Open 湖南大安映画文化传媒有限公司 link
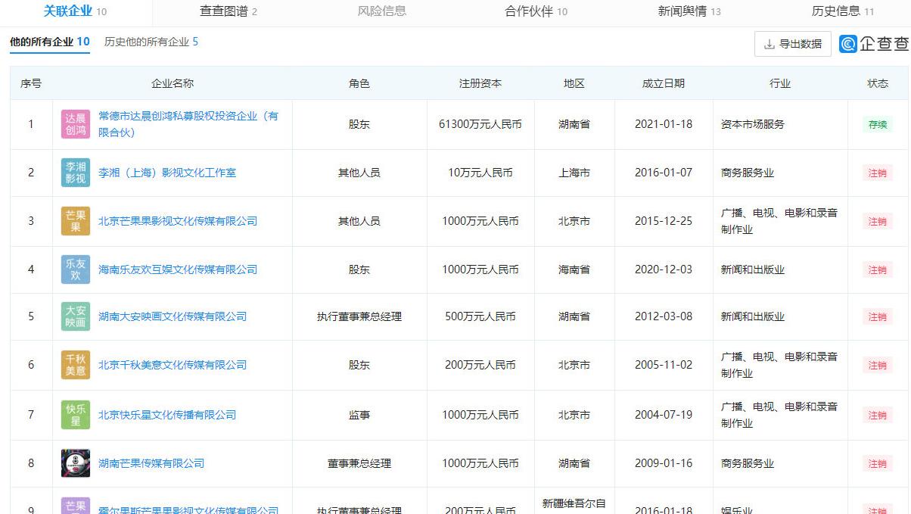This screenshot has height=514, width=911. tap(173, 316)
